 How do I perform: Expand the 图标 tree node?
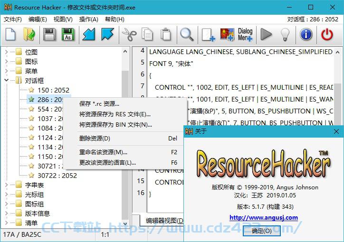tap(6, 61)
